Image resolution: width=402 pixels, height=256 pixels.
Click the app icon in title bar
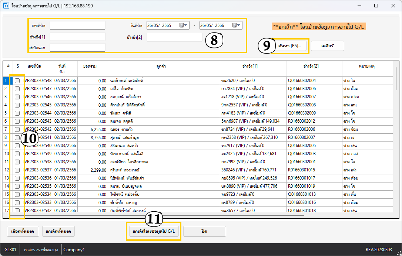click(x=6, y=6)
